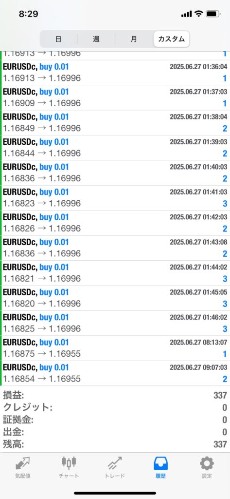Image resolution: width=230 pixels, height=499 pixels.
Task: Open the チャート candlestick icon
Action: tap(69, 463)
